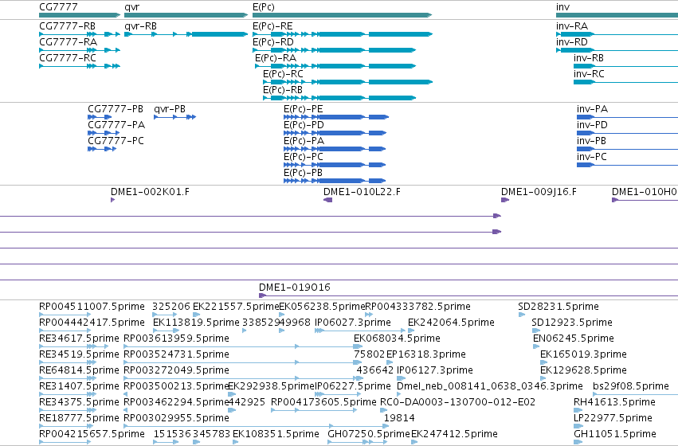Select EST RP004173605.5prime

click(x=314, y=411)
